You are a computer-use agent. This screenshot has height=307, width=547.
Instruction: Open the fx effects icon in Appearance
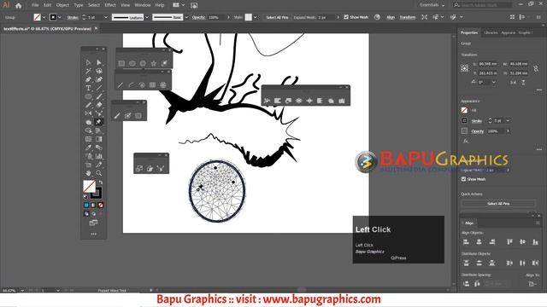(x=465, y=141)
